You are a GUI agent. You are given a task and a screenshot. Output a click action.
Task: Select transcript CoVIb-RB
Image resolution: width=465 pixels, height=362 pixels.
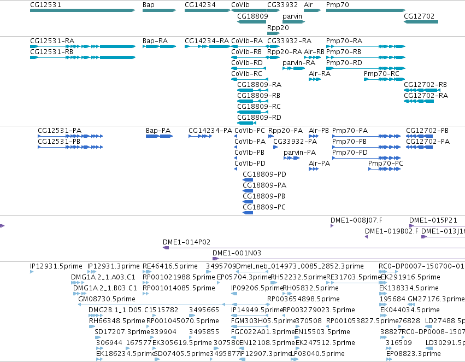249,57
